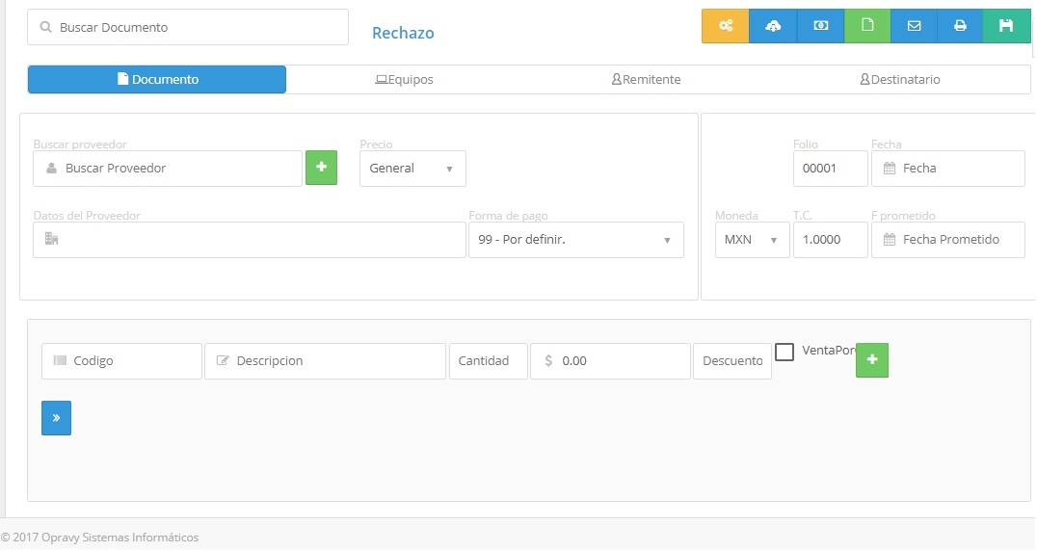Print the document with printer icon
The width and height of the screenshot is (1037, 551).
point(960,26)
